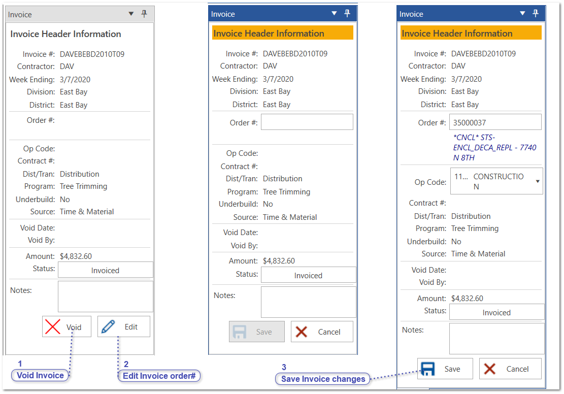
Task: Pin the Invoice panel showing order 35000037
Action: [x=536, y=14]
